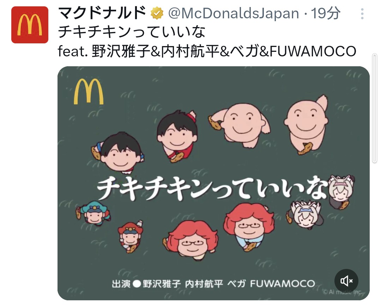The image size is (381, 307).
Task: Click the feat. 野沢雅子 credit line
Action: (x=207, y=51)
